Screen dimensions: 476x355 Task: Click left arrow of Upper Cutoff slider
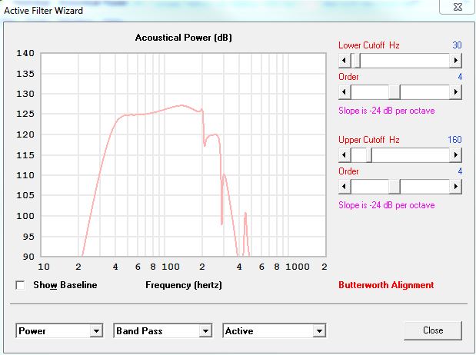[x=345, y=154]
